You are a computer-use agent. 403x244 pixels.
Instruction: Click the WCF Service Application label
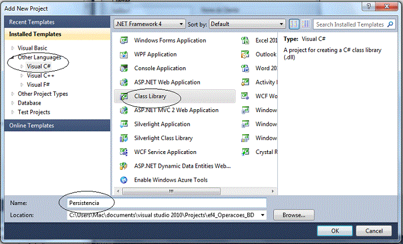click(x=165, y=152)
